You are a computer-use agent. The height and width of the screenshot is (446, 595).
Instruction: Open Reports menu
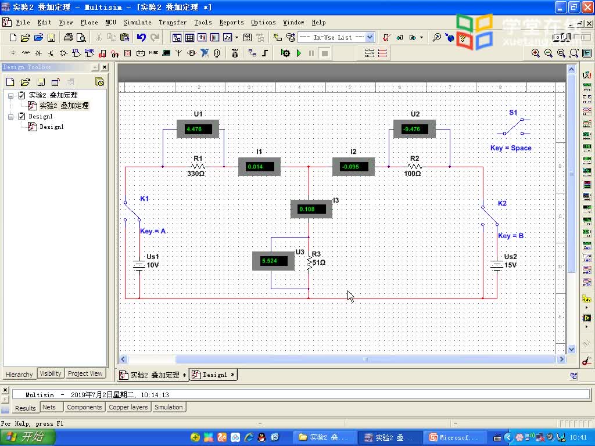click(x=231, y=23)
